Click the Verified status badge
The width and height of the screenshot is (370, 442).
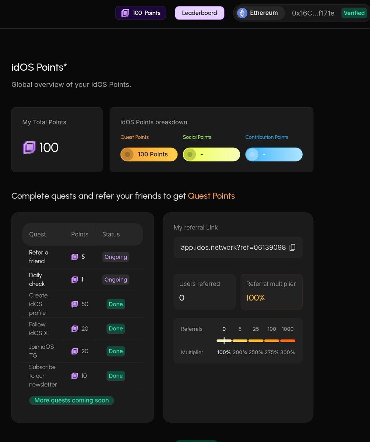354,13
